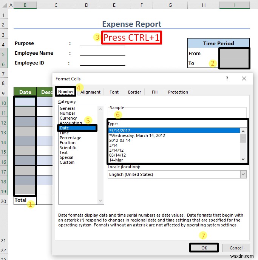This screenshot has height=260, width=258.
Task: Select Custom category
Action: [67, 162]
